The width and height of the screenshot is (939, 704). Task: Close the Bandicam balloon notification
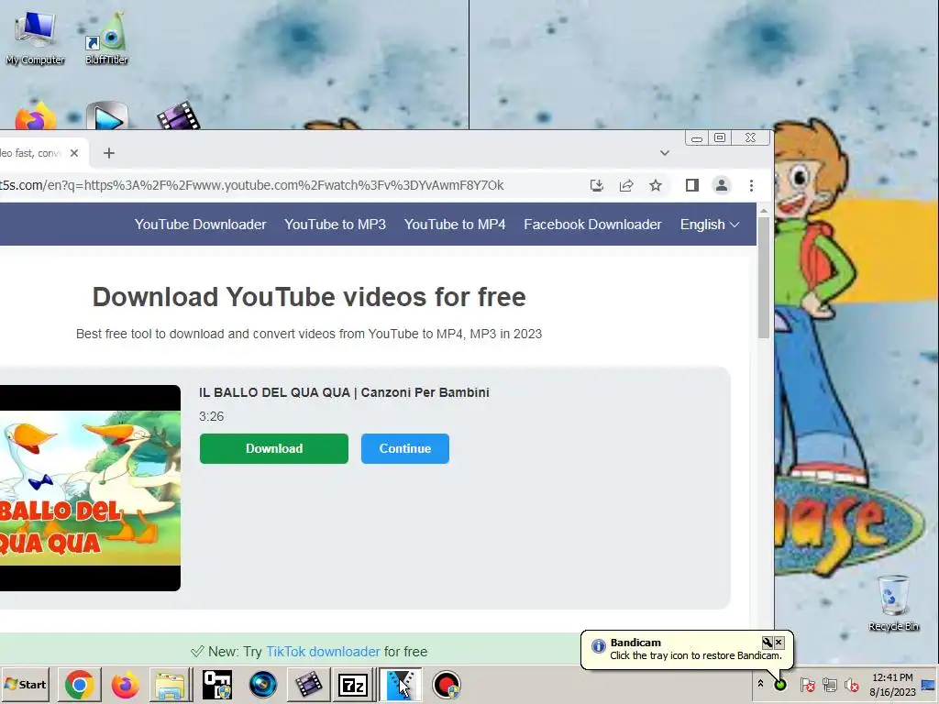779,643
